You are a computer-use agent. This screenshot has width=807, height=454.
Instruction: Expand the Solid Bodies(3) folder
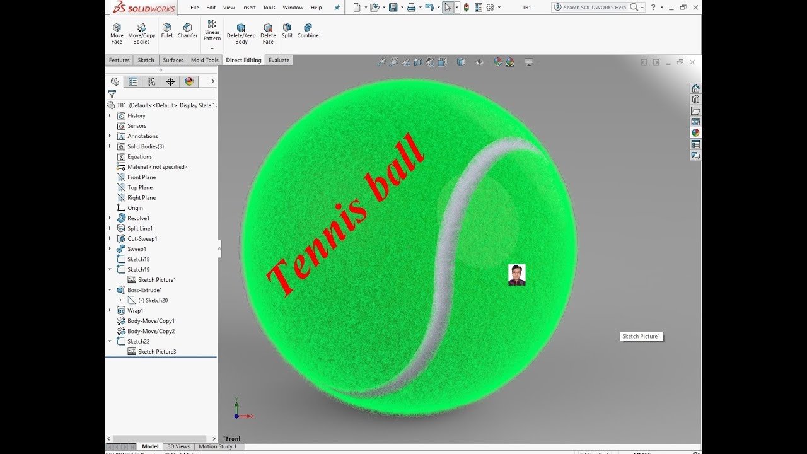click(110, 146)
